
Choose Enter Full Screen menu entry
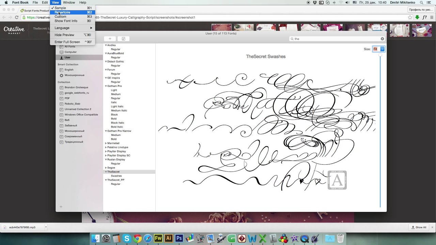coord(73,42)
